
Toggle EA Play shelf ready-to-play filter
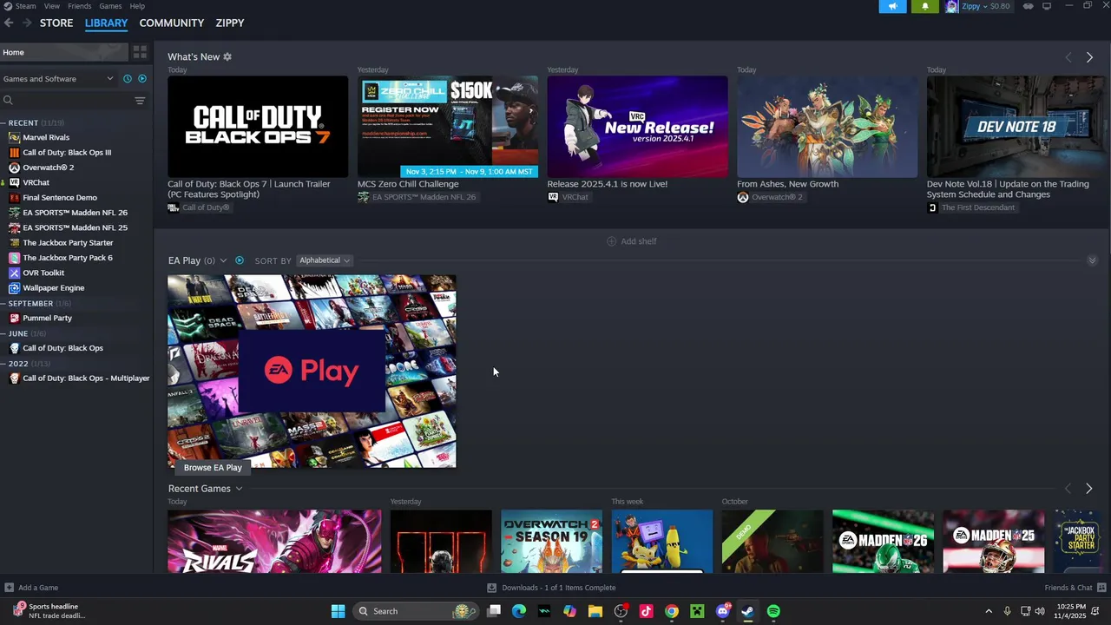(x=240, y=260)
